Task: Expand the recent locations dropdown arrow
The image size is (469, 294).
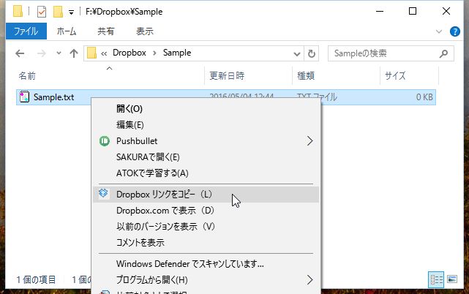Action: [59, 53]
